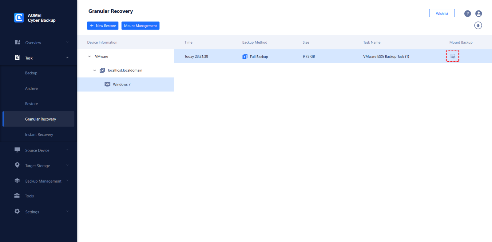Click the New Restore button
Viewport: 492px width, 242px height.
click(x=103, y=26)
